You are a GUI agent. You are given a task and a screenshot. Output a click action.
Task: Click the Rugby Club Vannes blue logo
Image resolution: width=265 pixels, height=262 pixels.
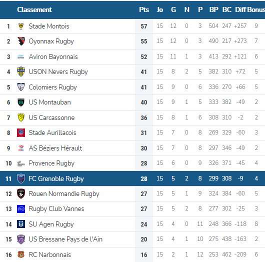[21, 209]
